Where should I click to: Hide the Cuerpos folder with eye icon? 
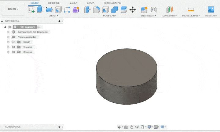click(13, 47)
